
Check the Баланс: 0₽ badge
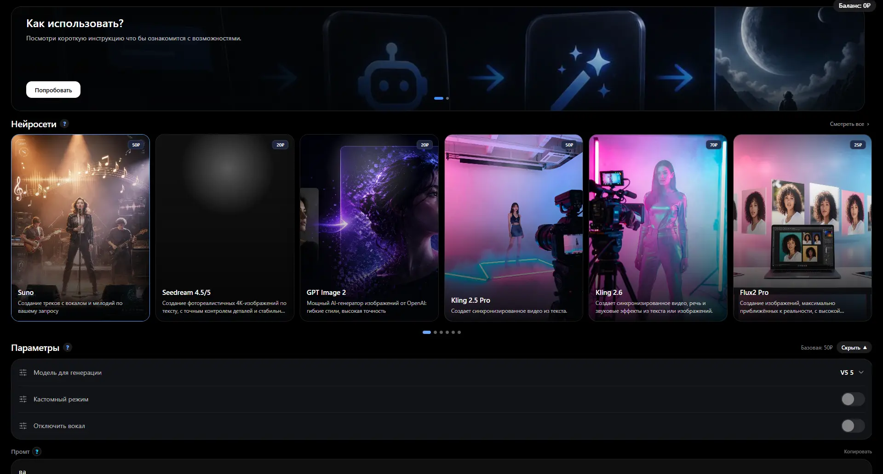point(854,6)
